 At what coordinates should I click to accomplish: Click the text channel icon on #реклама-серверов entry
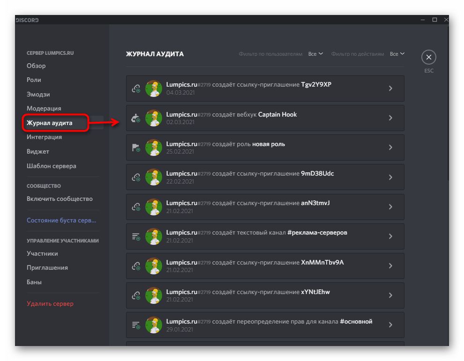(x=136, y=236)
